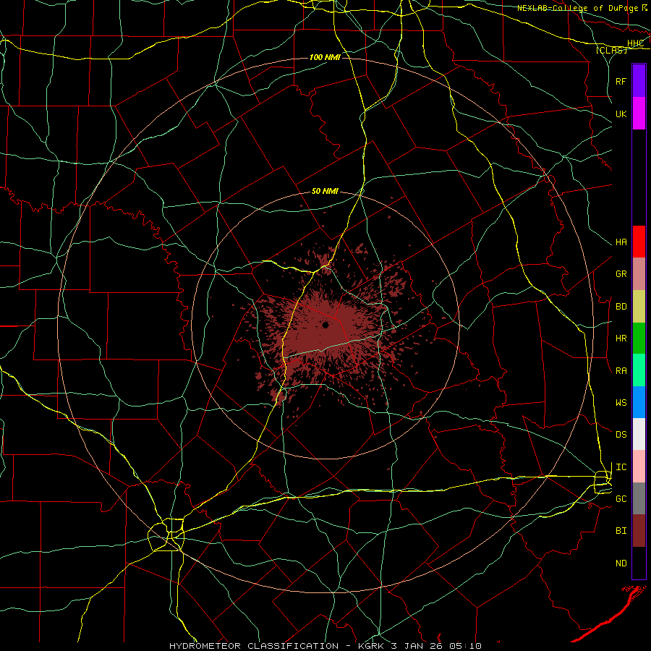Click the black radar site dot at center
Image resolution: width=651 pixels, height=651 pixels.
[325, 325]
